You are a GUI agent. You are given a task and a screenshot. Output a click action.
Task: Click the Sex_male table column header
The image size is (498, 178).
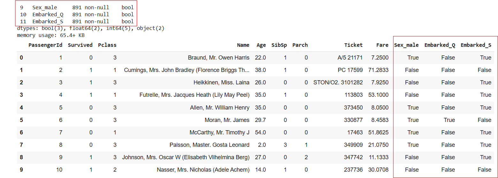pos(406,45)
